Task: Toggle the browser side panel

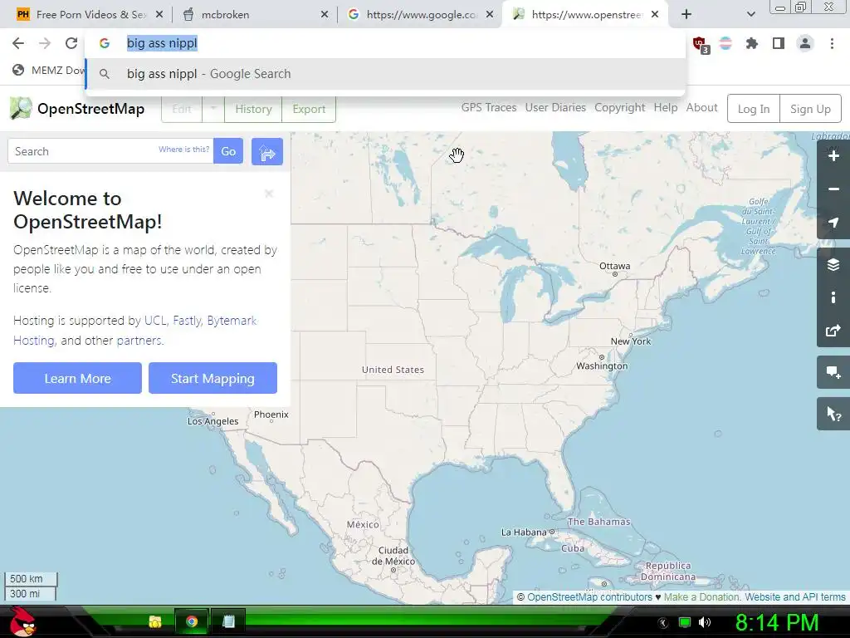Action: (779, 43)
